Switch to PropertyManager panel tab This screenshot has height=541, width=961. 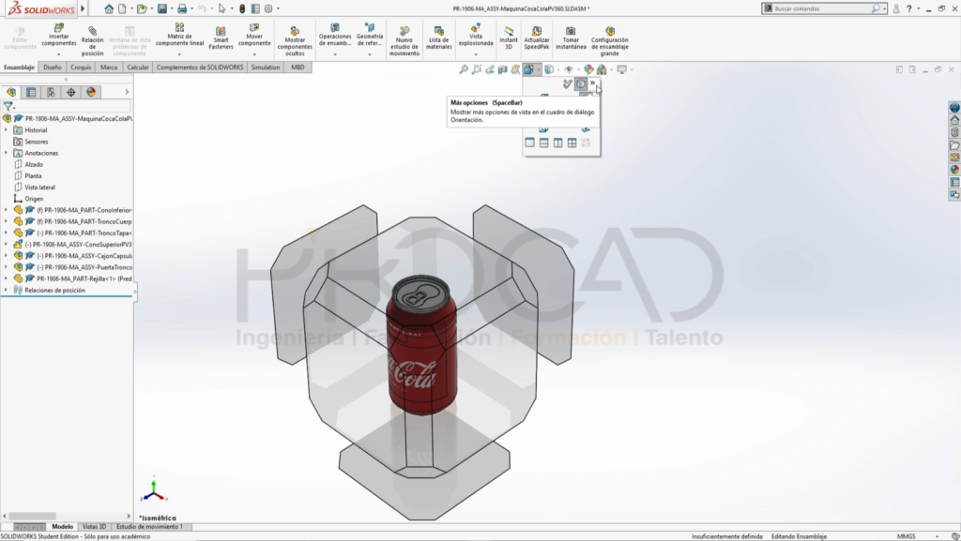pos(31,93)
